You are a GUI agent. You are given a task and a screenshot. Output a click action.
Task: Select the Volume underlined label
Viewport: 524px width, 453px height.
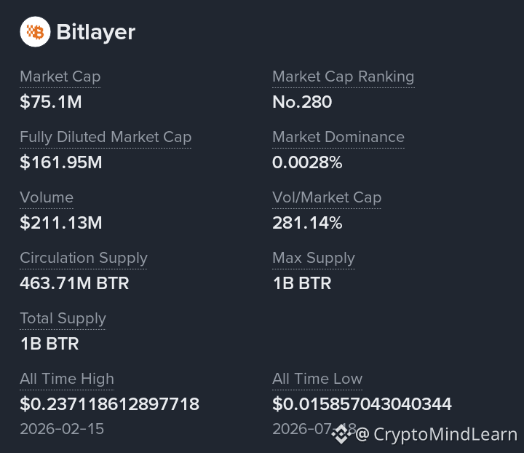pyautogui.click(x=47, y=197)
